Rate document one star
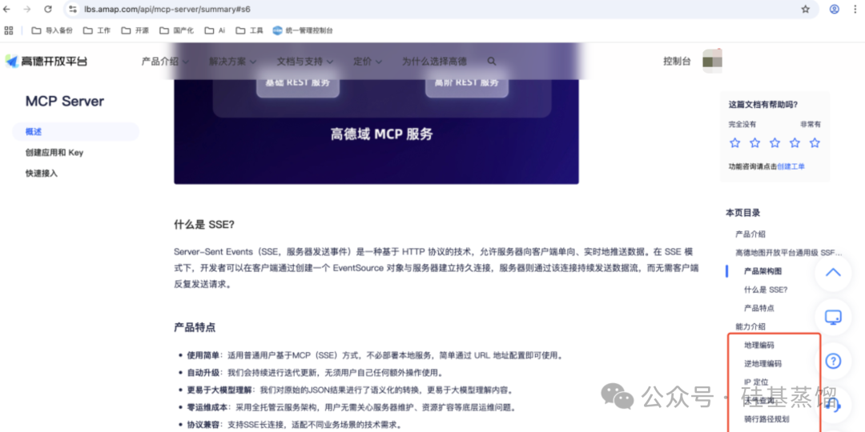Image resolution: width=865 pixels, height=432 pixels. tap(734, 142)
